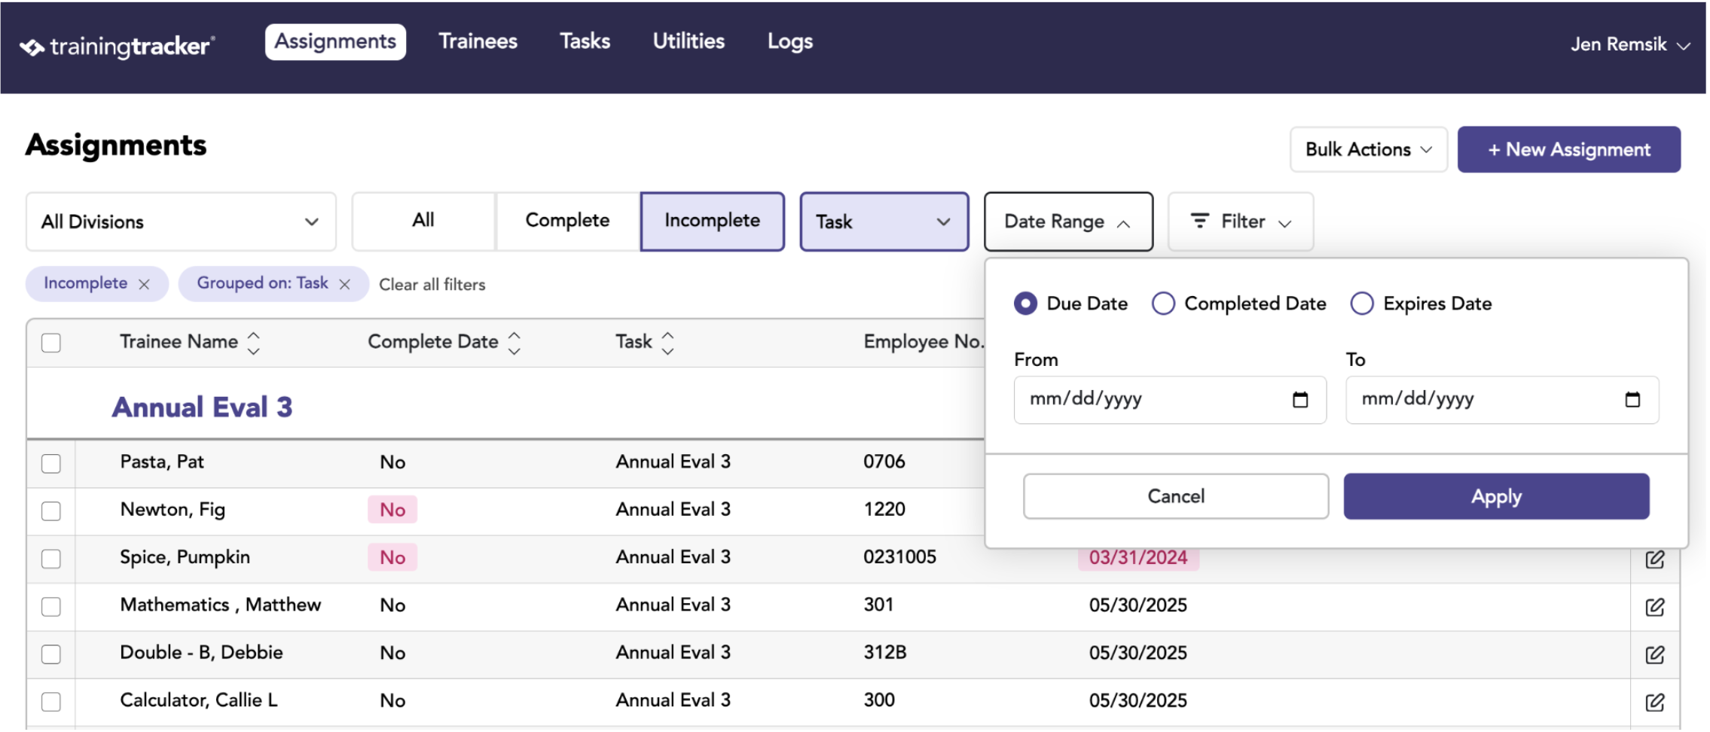Open the Filter dropdown

[x=1240, y=221]
